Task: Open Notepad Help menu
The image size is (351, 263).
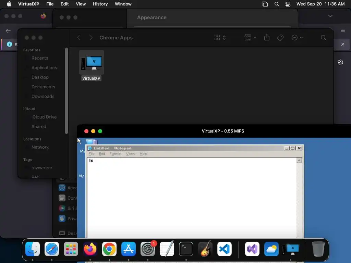Action: tap(144, 154)
